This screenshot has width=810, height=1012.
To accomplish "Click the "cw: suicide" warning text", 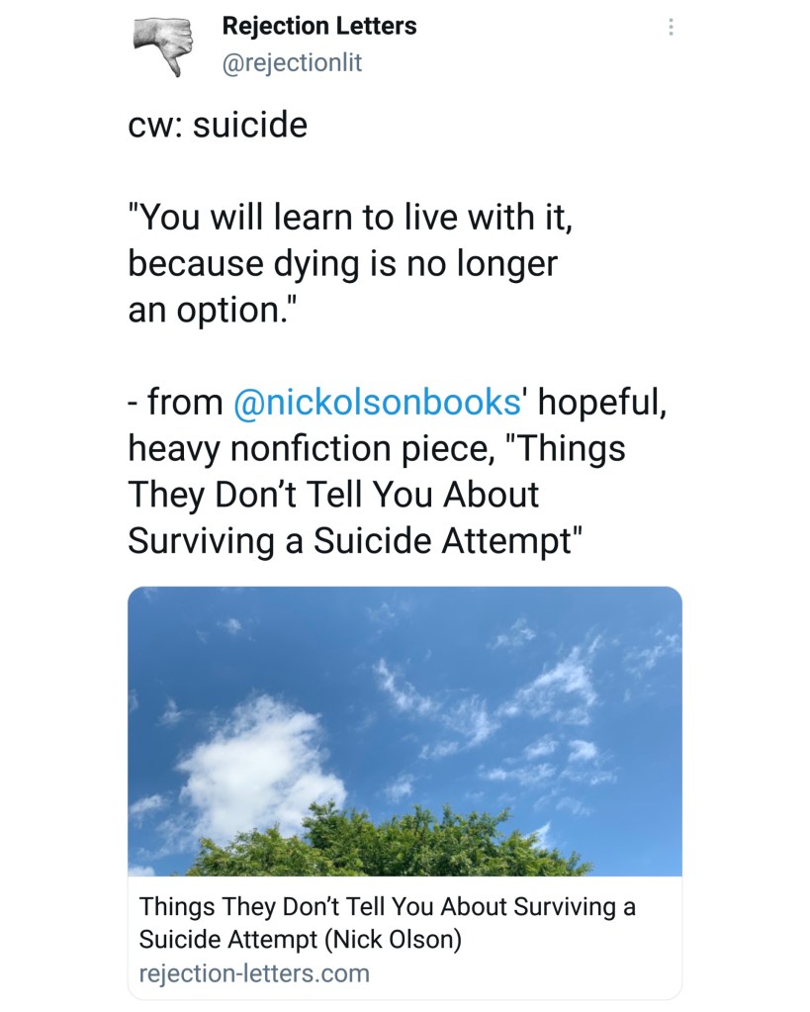I will pos(218,126).
